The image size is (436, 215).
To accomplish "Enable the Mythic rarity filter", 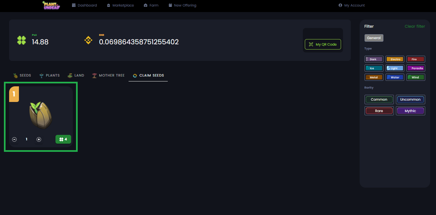I will pyautogui.click(x=410, y=111).
